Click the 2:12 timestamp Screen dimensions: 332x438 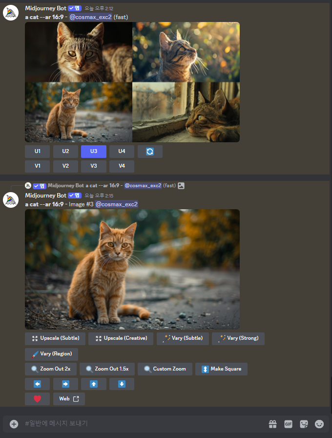coord(99,9)
